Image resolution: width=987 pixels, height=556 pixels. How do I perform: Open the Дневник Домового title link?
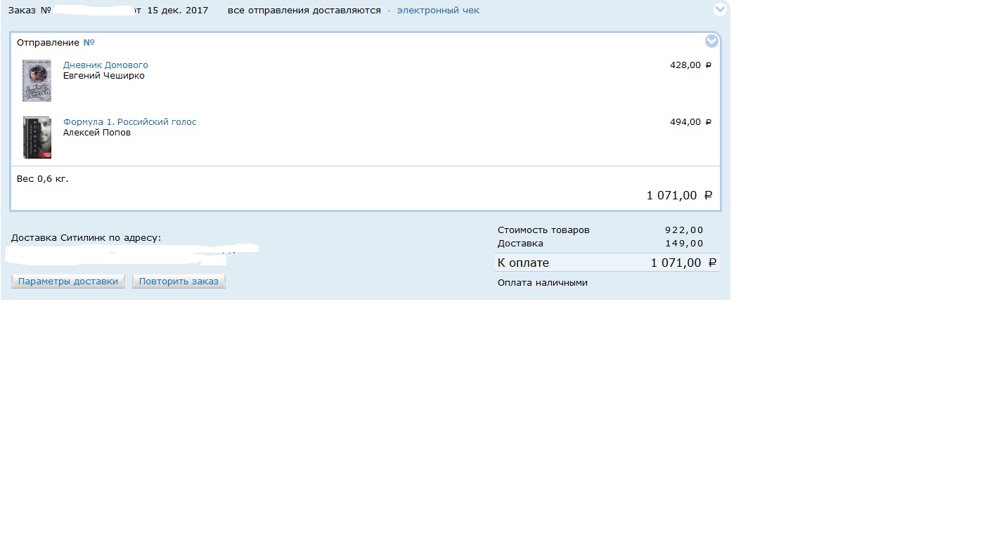[105, 65]
